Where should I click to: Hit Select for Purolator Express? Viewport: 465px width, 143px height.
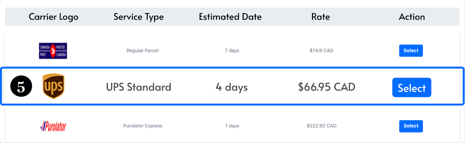[x=411, y=126]
